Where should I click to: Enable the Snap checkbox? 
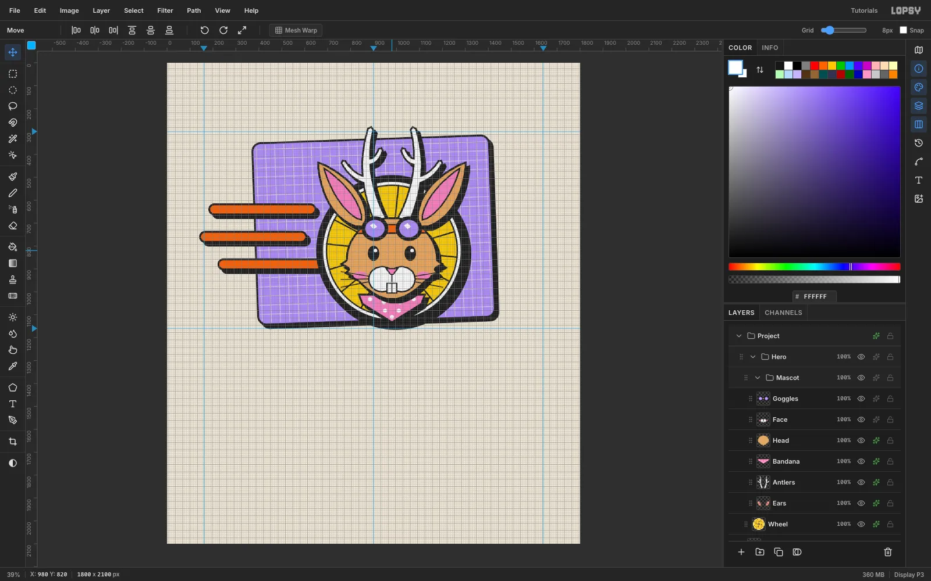pyautogui.click(x=904, y=30)
